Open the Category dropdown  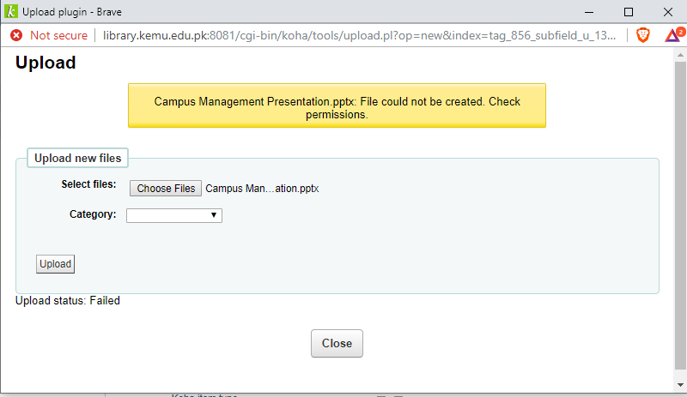[174, 215]
